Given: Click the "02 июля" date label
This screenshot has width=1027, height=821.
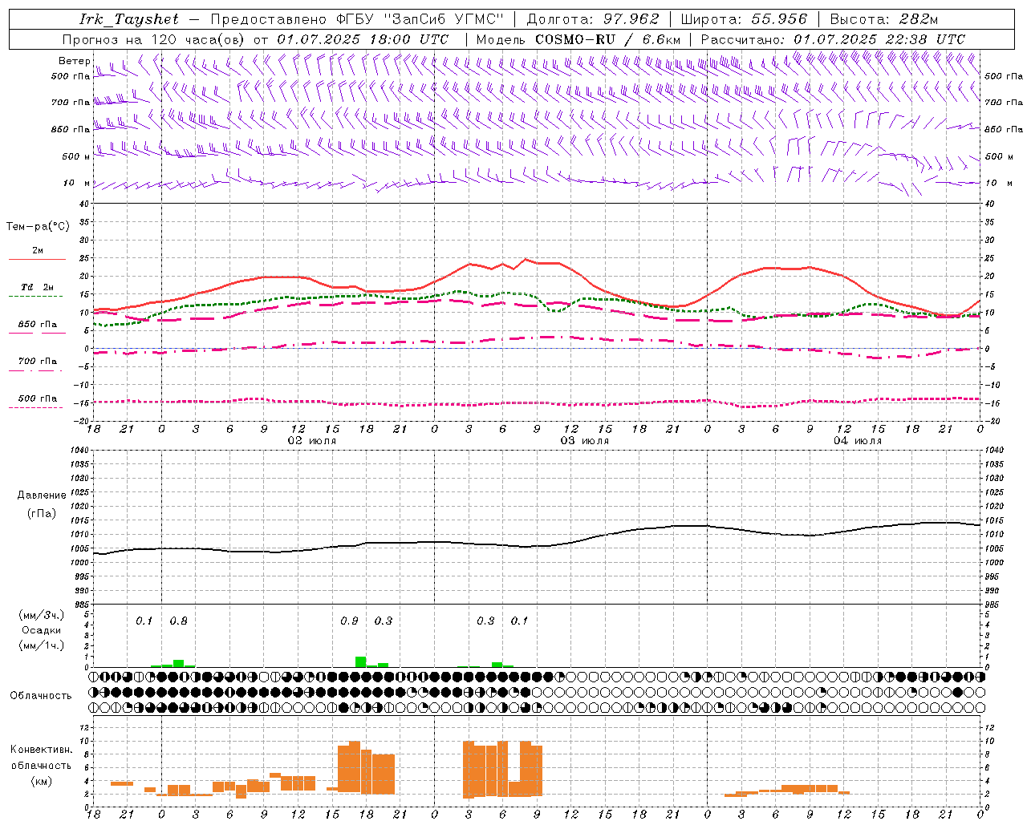Looking at the screenshot, I should click(312, 441).
